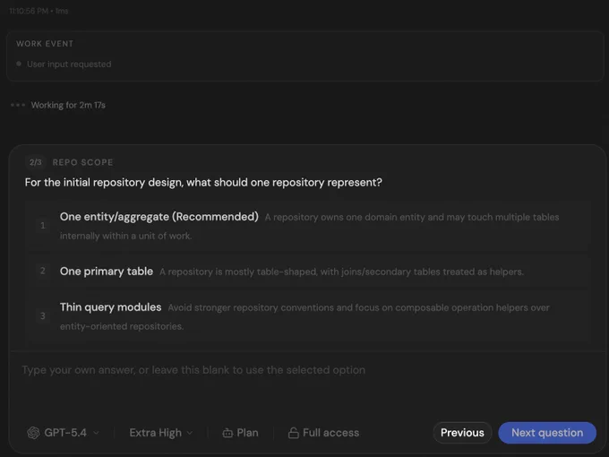609x457 pixels.
Task: Select the One entity/aggregate (Recommended) option
Action: [x=308, y=226]
